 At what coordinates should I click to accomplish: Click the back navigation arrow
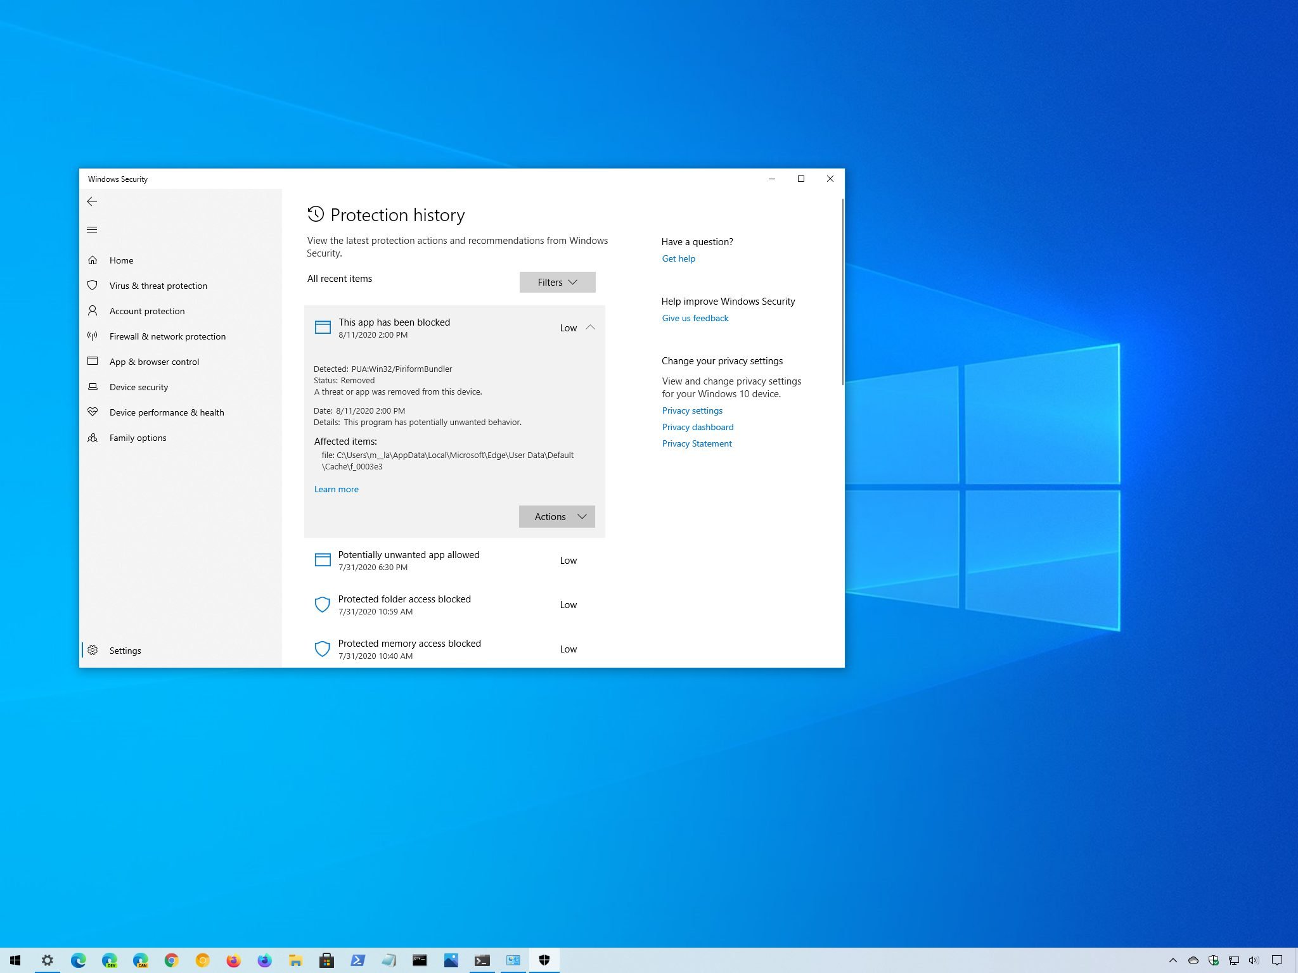point(92,200)
